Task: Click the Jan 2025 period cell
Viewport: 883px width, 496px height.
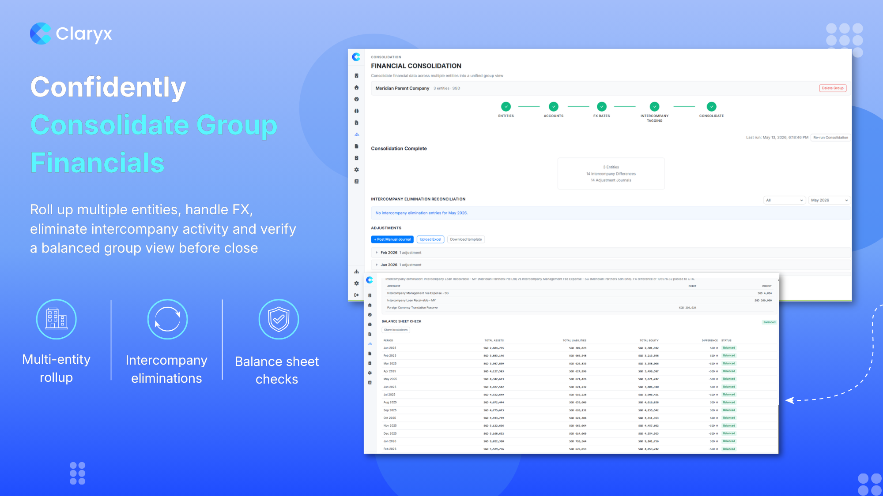Action: pos(390,348)
